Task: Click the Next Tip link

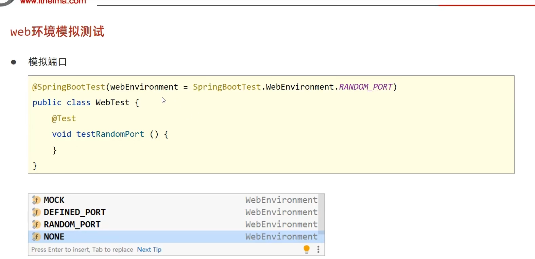Action: tap(149, 249)
